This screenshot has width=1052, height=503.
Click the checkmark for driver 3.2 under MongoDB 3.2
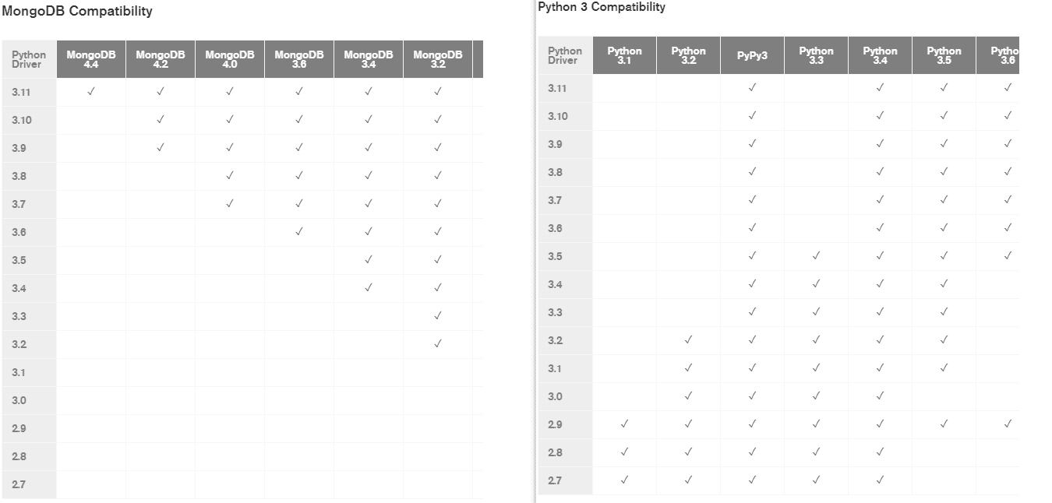(438, 343)
